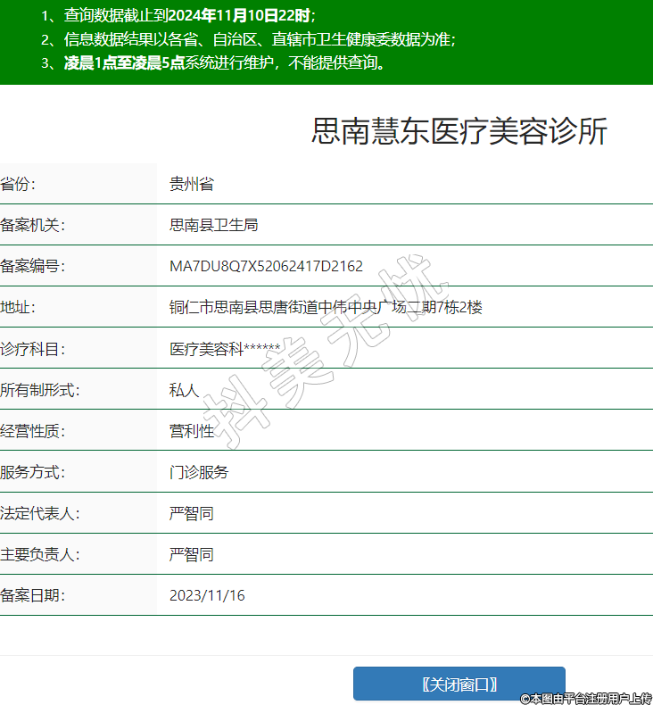
Task: Click the 本图由平台注册用户上传 footer note
Action: (586, 698)
